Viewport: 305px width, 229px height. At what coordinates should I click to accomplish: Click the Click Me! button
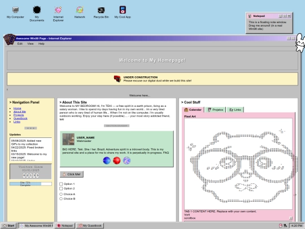pos(72,174)
